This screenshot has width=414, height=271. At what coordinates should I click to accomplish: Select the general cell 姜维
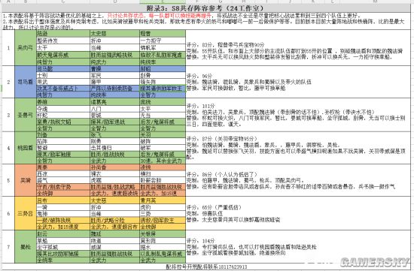coord(63,101)
